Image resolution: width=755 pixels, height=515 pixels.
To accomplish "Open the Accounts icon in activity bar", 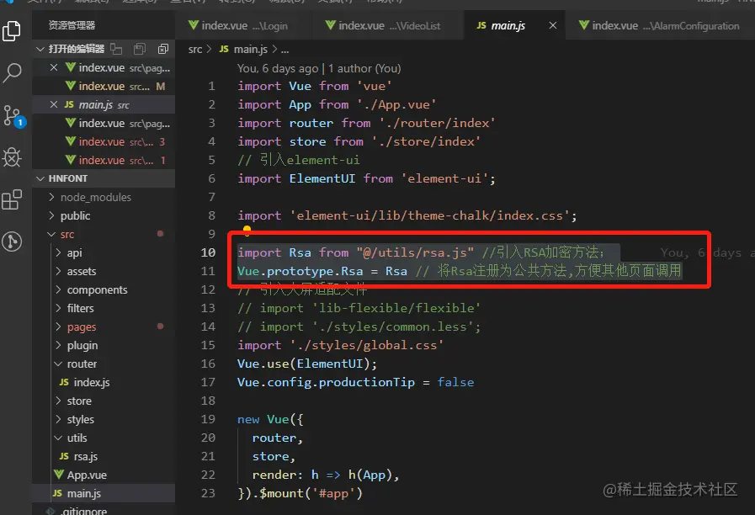I will tap(12, 242).
